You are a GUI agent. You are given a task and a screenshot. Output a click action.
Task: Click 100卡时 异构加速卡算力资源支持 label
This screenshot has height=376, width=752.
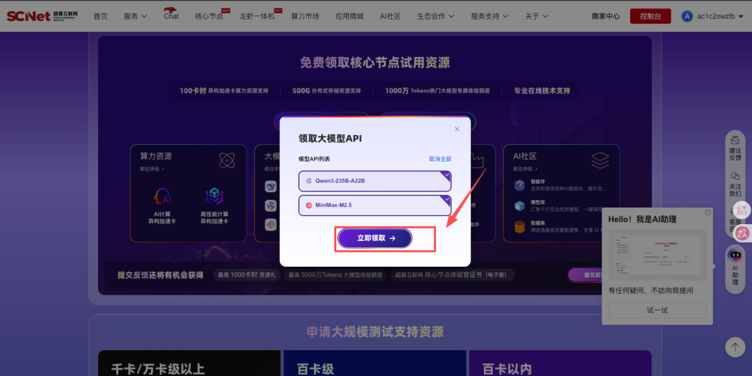(x=224, y=91)
